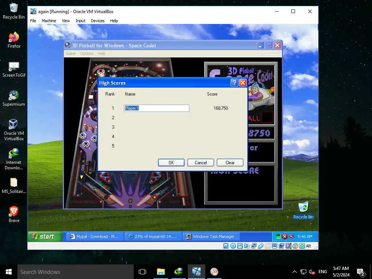This screenshot has width=372, height=279.
Task: Click the XP start button
Action: point(45,236)
